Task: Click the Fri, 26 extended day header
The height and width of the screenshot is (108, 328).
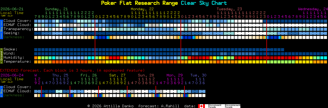Action: [89, 75]
